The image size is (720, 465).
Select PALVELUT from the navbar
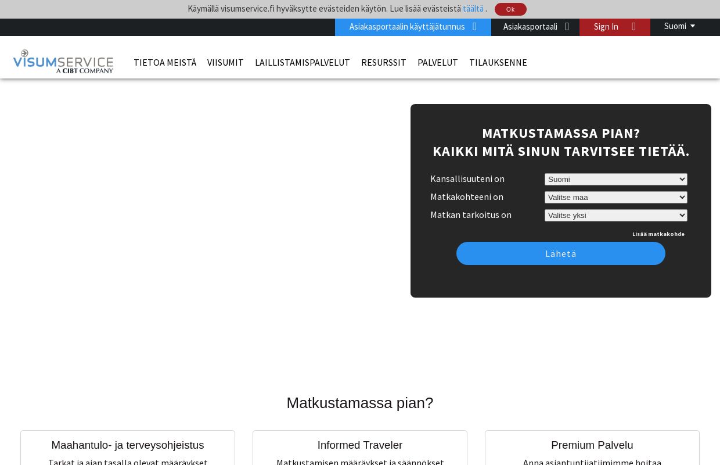(x=437, y=62)
